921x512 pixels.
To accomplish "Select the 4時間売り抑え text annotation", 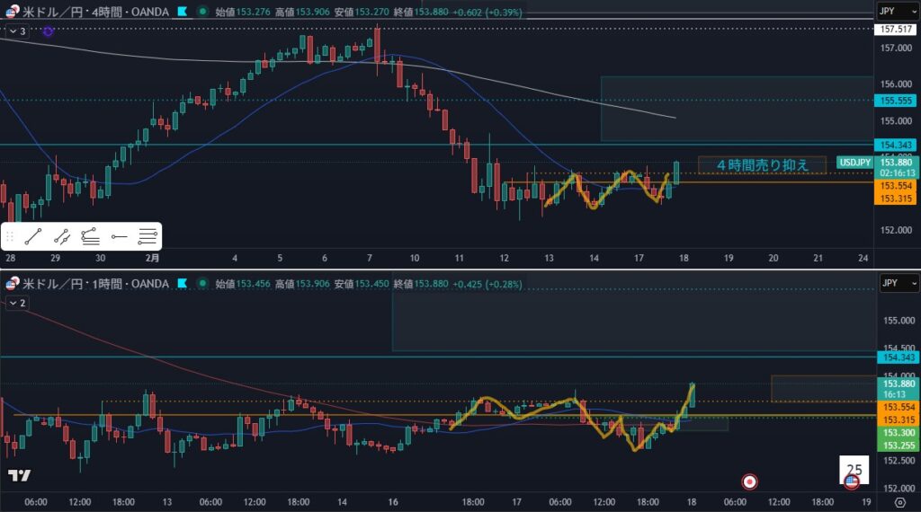I will click(x=761, y=165).
